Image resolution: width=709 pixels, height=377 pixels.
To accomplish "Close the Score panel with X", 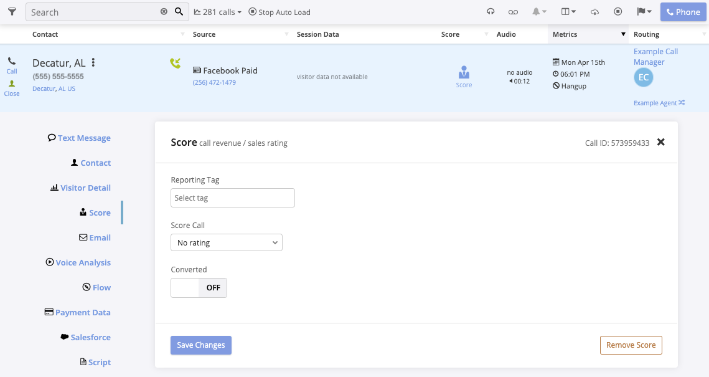I will tap(660, 142).
